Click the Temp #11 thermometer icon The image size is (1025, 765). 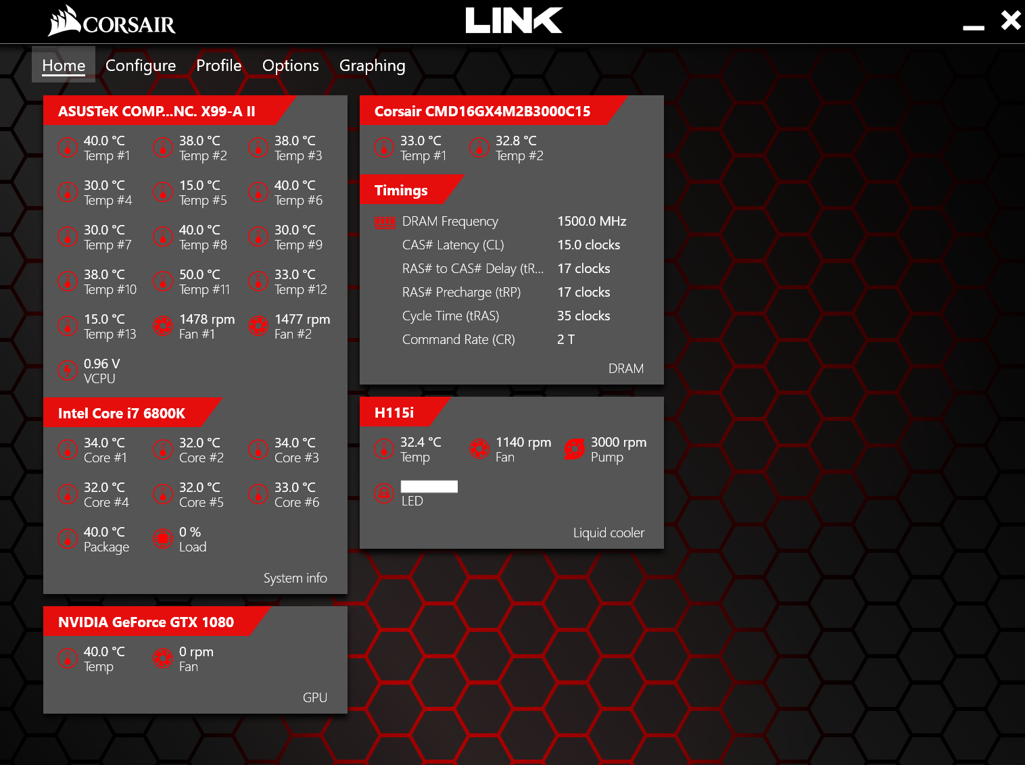pos(163,282)
